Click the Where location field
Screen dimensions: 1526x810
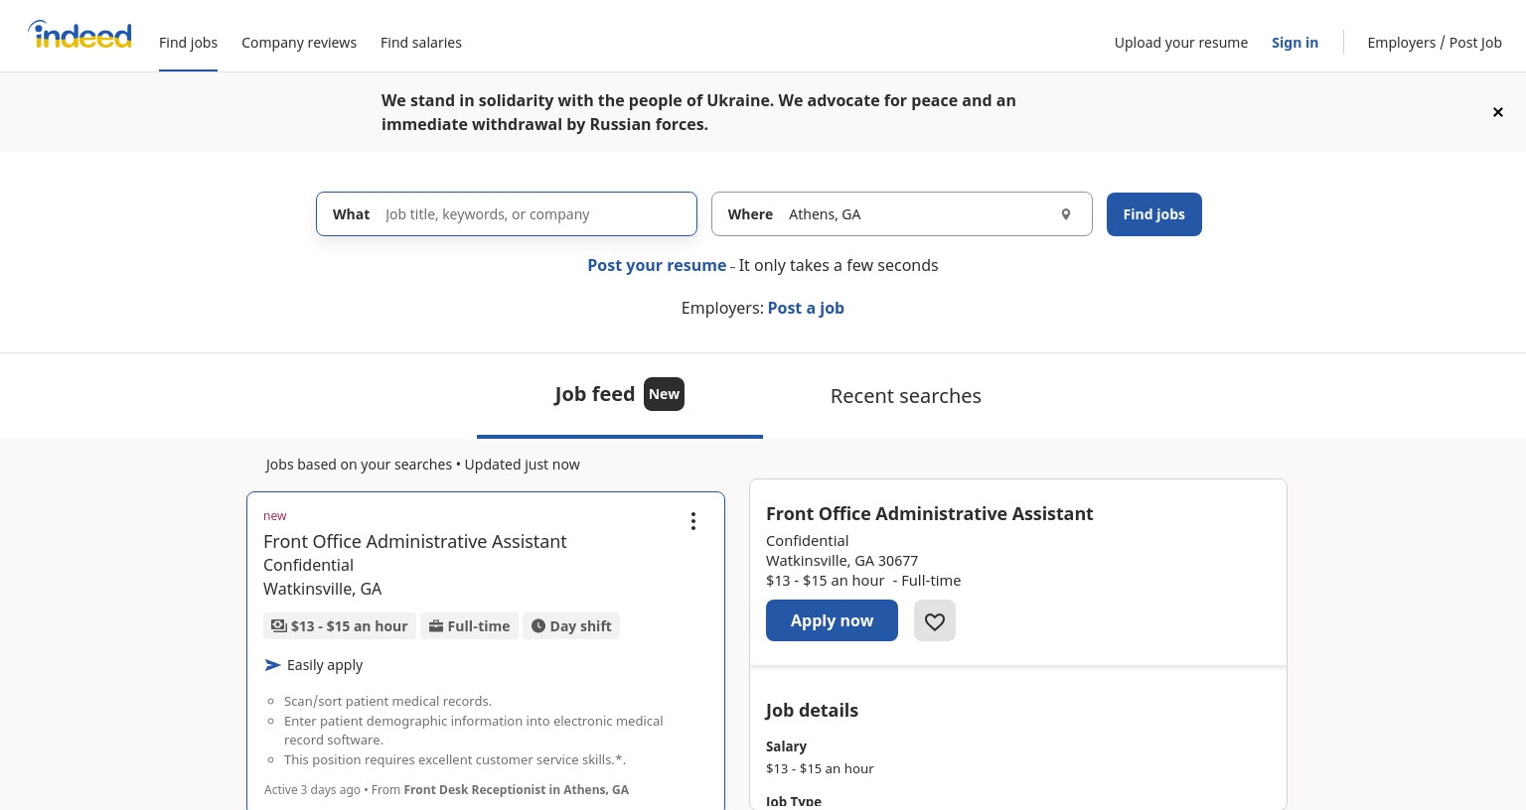tap(902, 214)
